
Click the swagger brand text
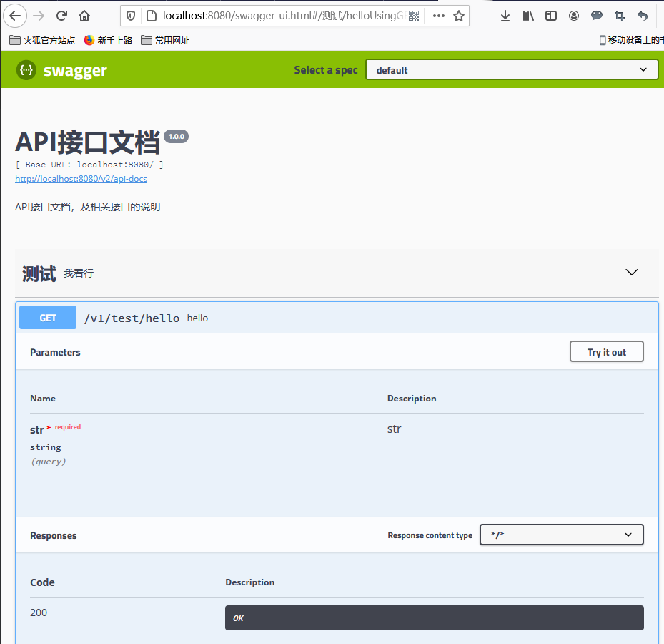(75, 71)
